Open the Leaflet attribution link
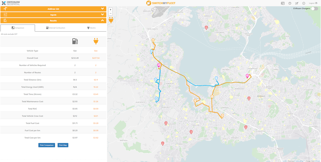Image resolution: width=321 pixels, height=162 pixels. [x=285, y=161]
